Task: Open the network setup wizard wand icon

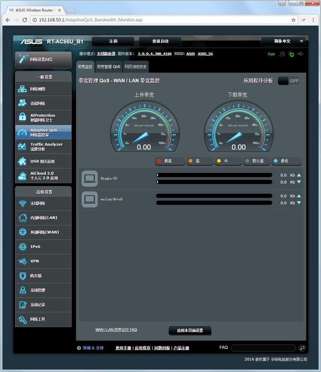Action: [23, 59]
